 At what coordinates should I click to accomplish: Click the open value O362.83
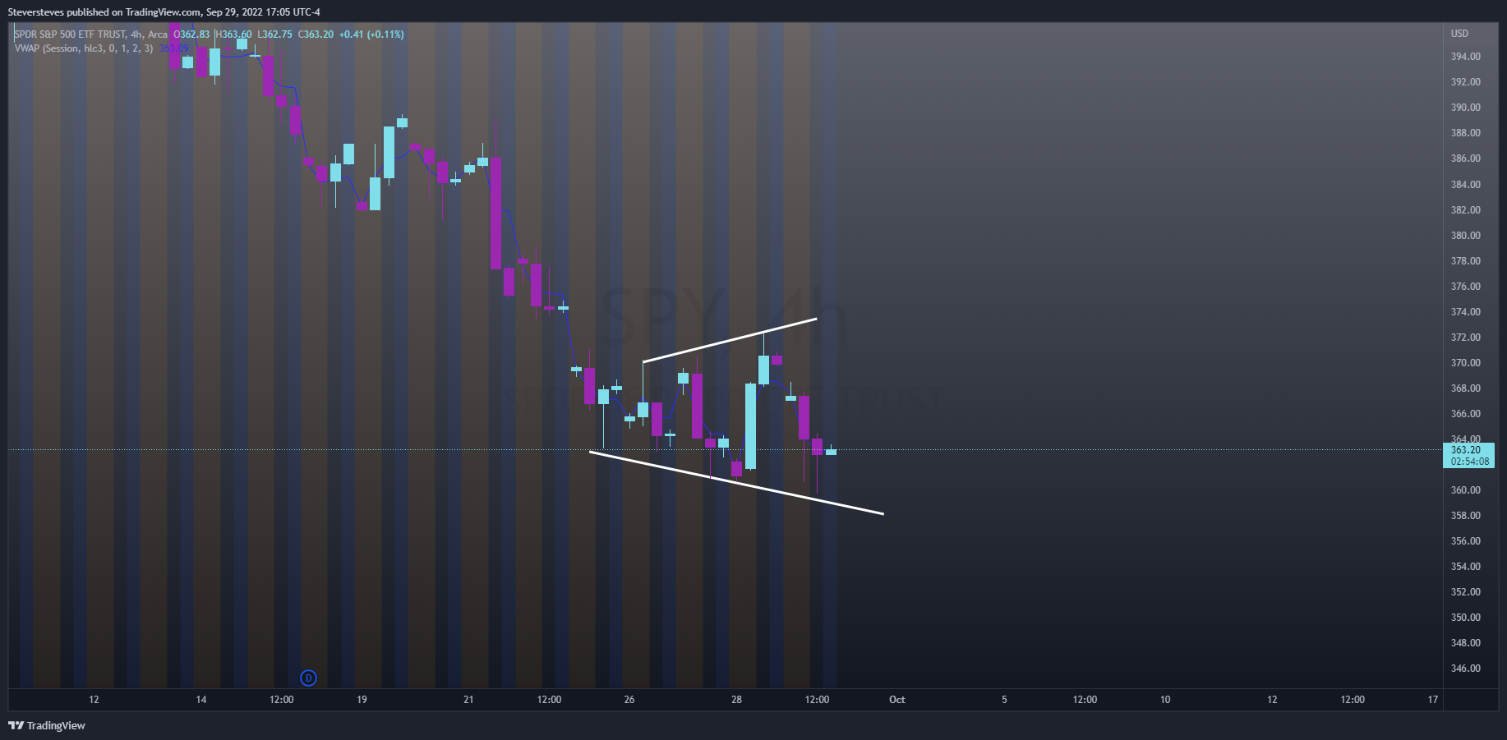(x=191, y=34)
